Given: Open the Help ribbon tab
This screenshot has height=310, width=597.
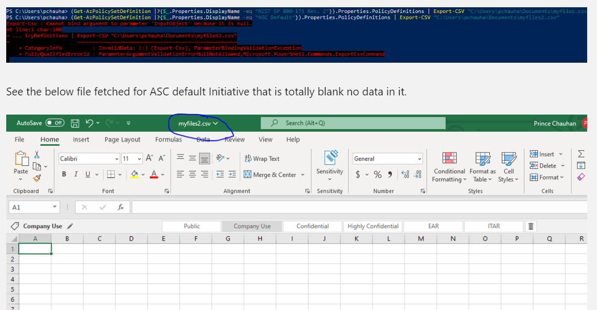Looking at the screenshot, I should coord(293,139).
